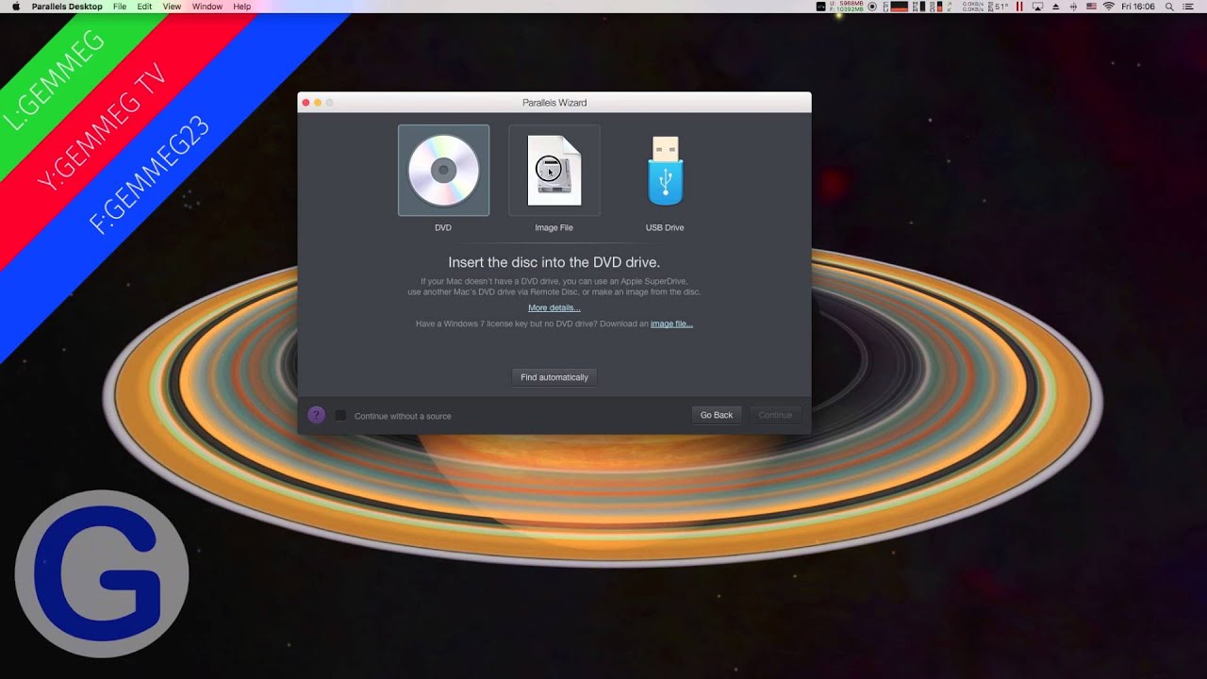Click the 51° temperature readout
1207x679 pixels.
pos(1000,7)
